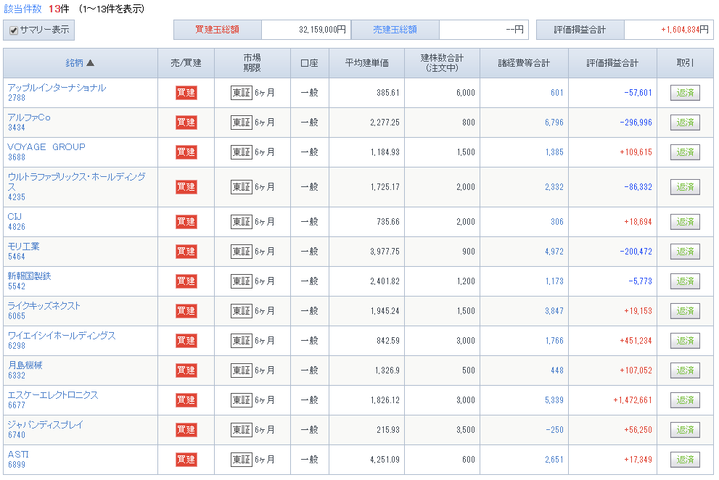Image resolution: width=719 pixels, height=480 pixels.
Task: Open expenses value 5,339 link
Action: (x=554, y=400)
